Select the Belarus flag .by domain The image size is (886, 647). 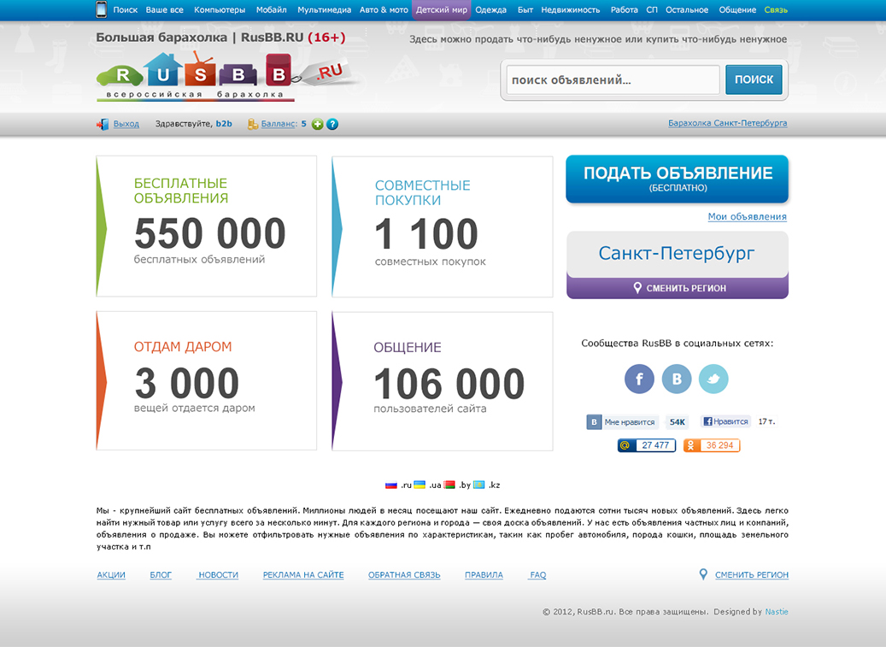(x=457, y=485)
